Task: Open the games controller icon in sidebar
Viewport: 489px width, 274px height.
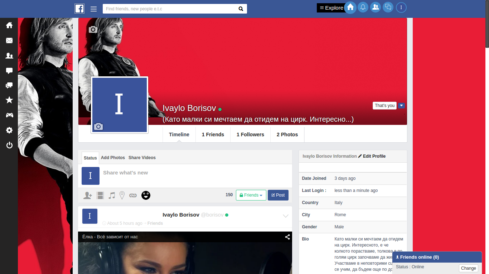Action: point(9,115)
